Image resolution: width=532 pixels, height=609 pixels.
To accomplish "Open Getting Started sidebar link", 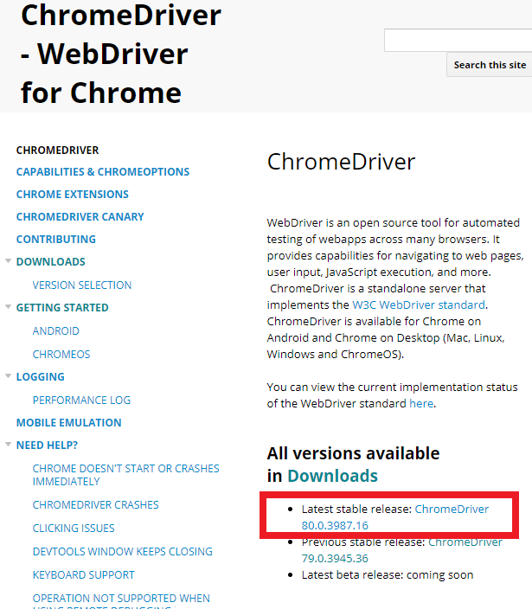I will point(62,308).
